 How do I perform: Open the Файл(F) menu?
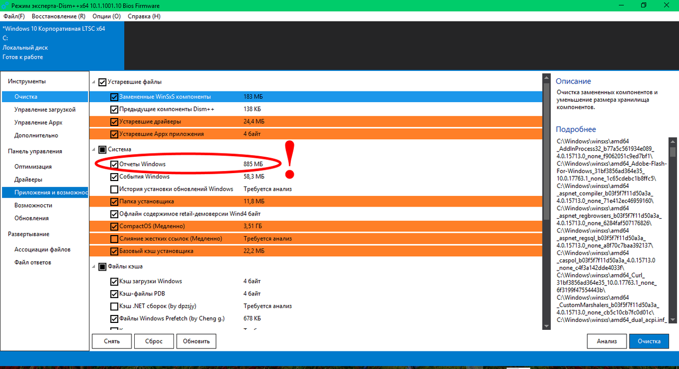tap(14, 16)
